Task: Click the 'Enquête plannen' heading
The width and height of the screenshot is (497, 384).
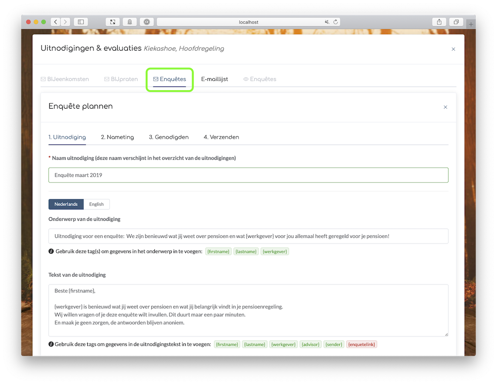Action: pos(81,106)
